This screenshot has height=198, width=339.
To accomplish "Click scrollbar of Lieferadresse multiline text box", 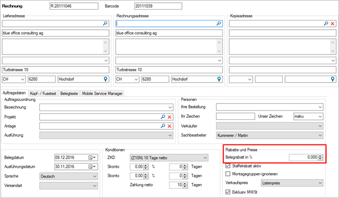I will pyautogui.click(x=105, y=47).
